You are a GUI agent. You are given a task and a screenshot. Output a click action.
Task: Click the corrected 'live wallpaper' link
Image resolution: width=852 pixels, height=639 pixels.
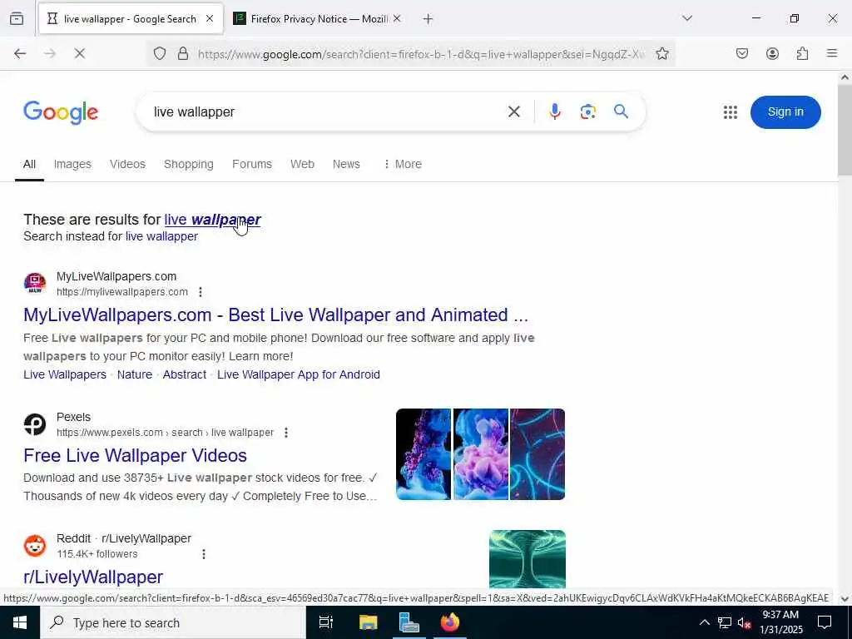[212, 220]
